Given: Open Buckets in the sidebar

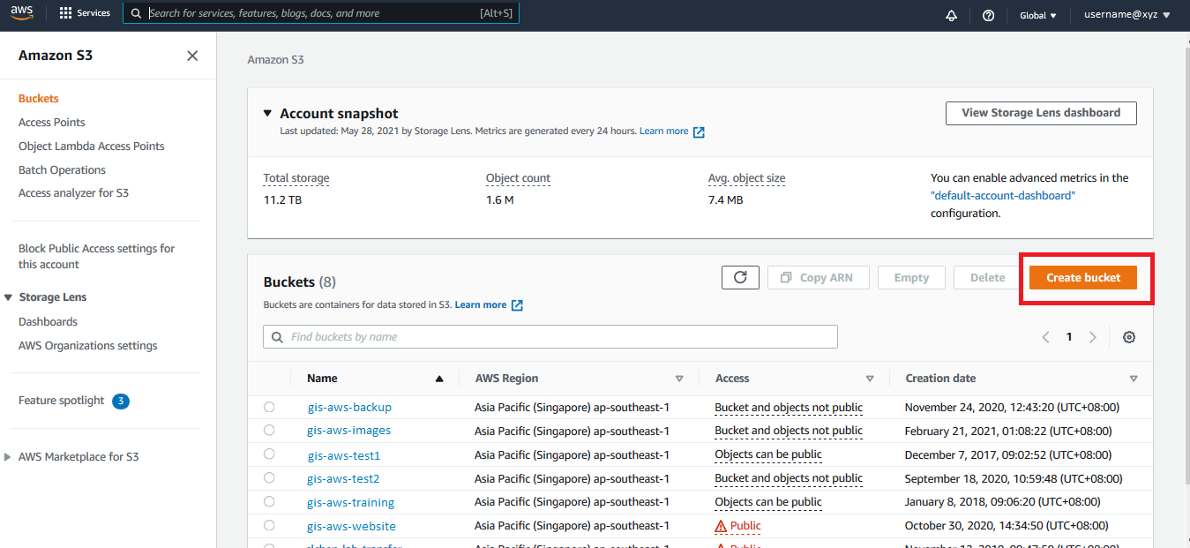Looking at the screenshot, I should [39, 99].
